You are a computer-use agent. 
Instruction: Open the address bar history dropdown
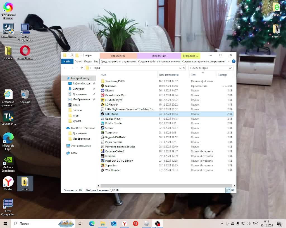pyautogui.click(x=180, y=68)
